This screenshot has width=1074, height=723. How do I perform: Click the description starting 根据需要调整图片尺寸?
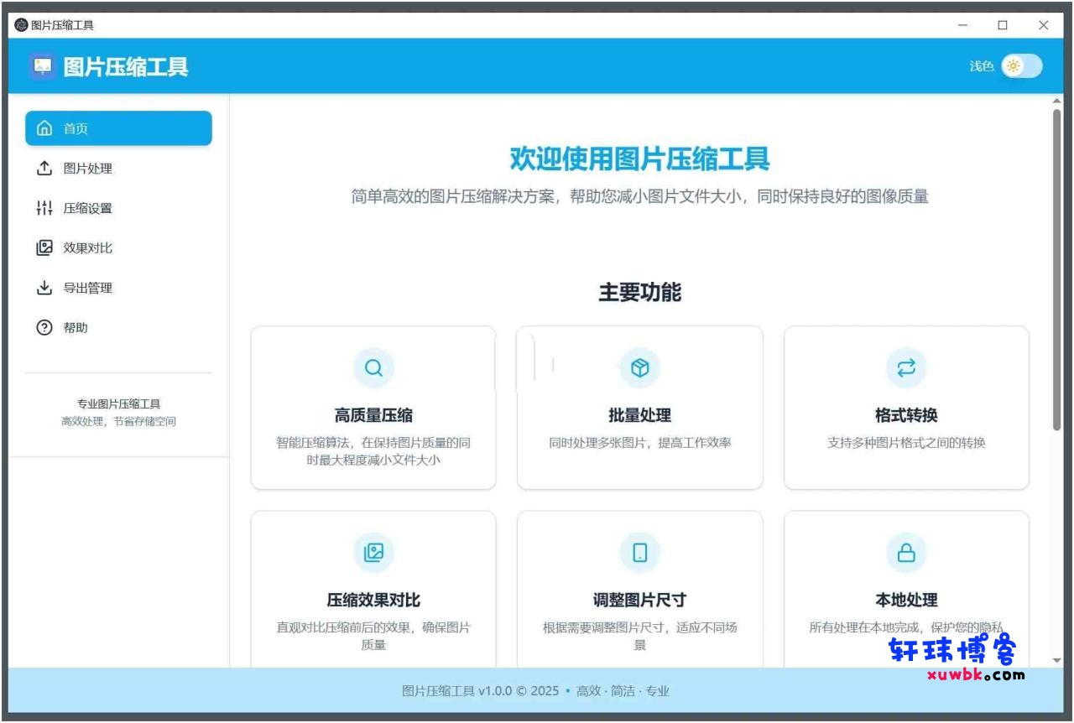[640, 636]
